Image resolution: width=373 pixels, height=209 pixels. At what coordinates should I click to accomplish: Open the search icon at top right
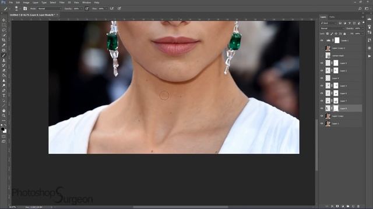click(360, 9)
